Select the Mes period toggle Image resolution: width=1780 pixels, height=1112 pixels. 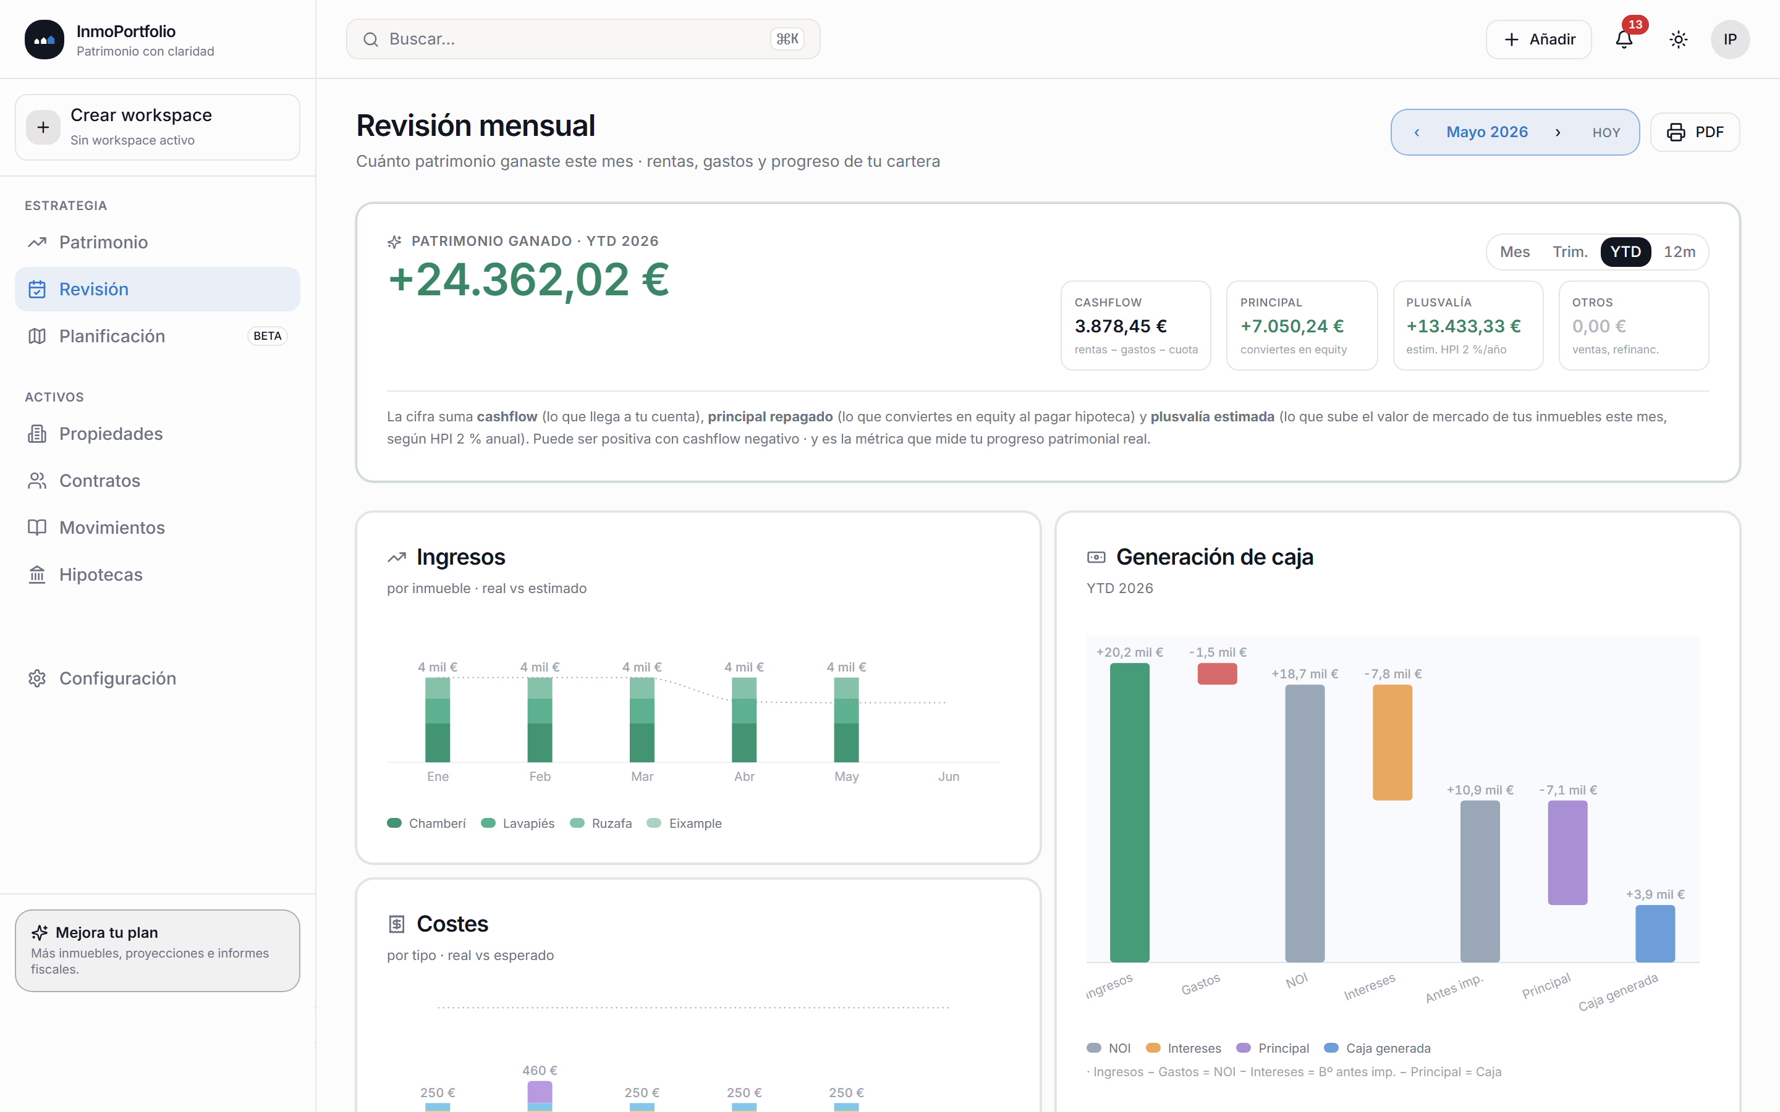point(1514,251)
